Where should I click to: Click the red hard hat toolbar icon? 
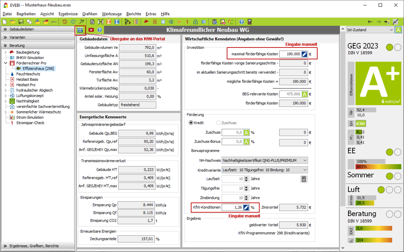pos(146,22)
